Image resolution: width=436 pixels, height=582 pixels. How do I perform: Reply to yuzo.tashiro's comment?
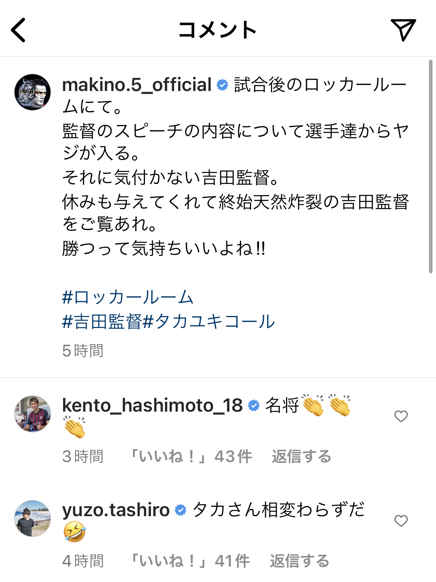coord(299,561)
